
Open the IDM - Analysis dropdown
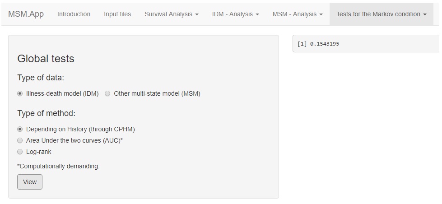coord(235,14)
